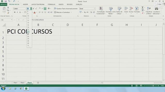The image size is (165, 92).
Task: Toggle align text right
Action: (x=45, y=12)
